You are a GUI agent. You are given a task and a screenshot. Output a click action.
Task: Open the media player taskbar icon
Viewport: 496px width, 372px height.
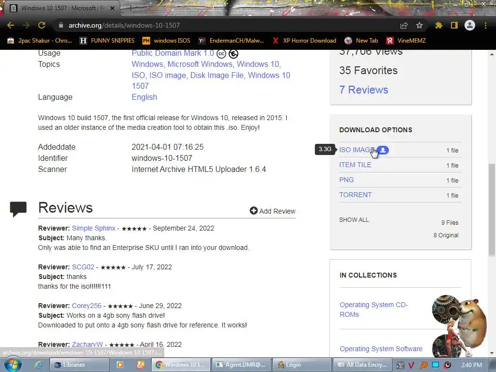[x=120, y=365]
